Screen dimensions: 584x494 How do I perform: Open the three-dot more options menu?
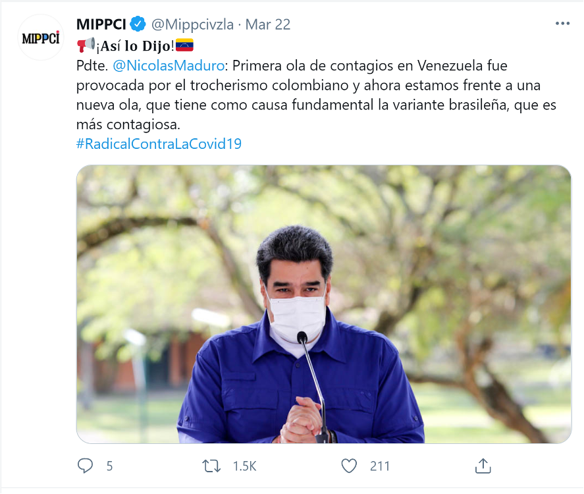(x=562, y=24)
